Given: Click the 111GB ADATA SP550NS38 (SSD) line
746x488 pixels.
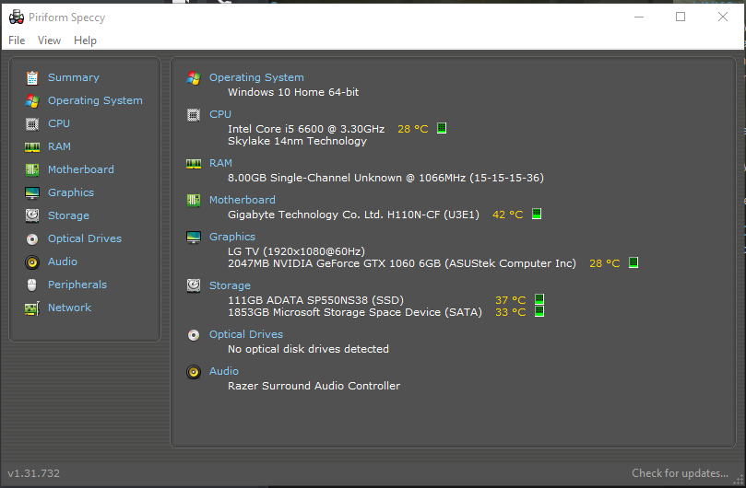Looking at the screenshot, I should click(316, 300).
